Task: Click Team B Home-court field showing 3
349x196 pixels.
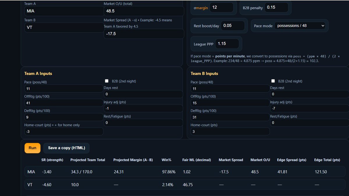Action: pos(230,131)
